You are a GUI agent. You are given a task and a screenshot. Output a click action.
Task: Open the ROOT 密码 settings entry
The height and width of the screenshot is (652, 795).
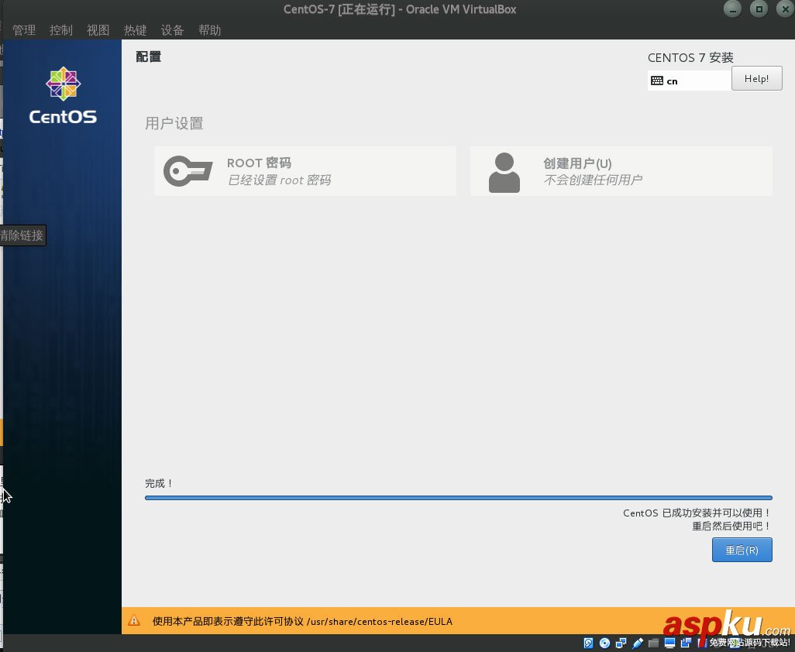[305, 170]
